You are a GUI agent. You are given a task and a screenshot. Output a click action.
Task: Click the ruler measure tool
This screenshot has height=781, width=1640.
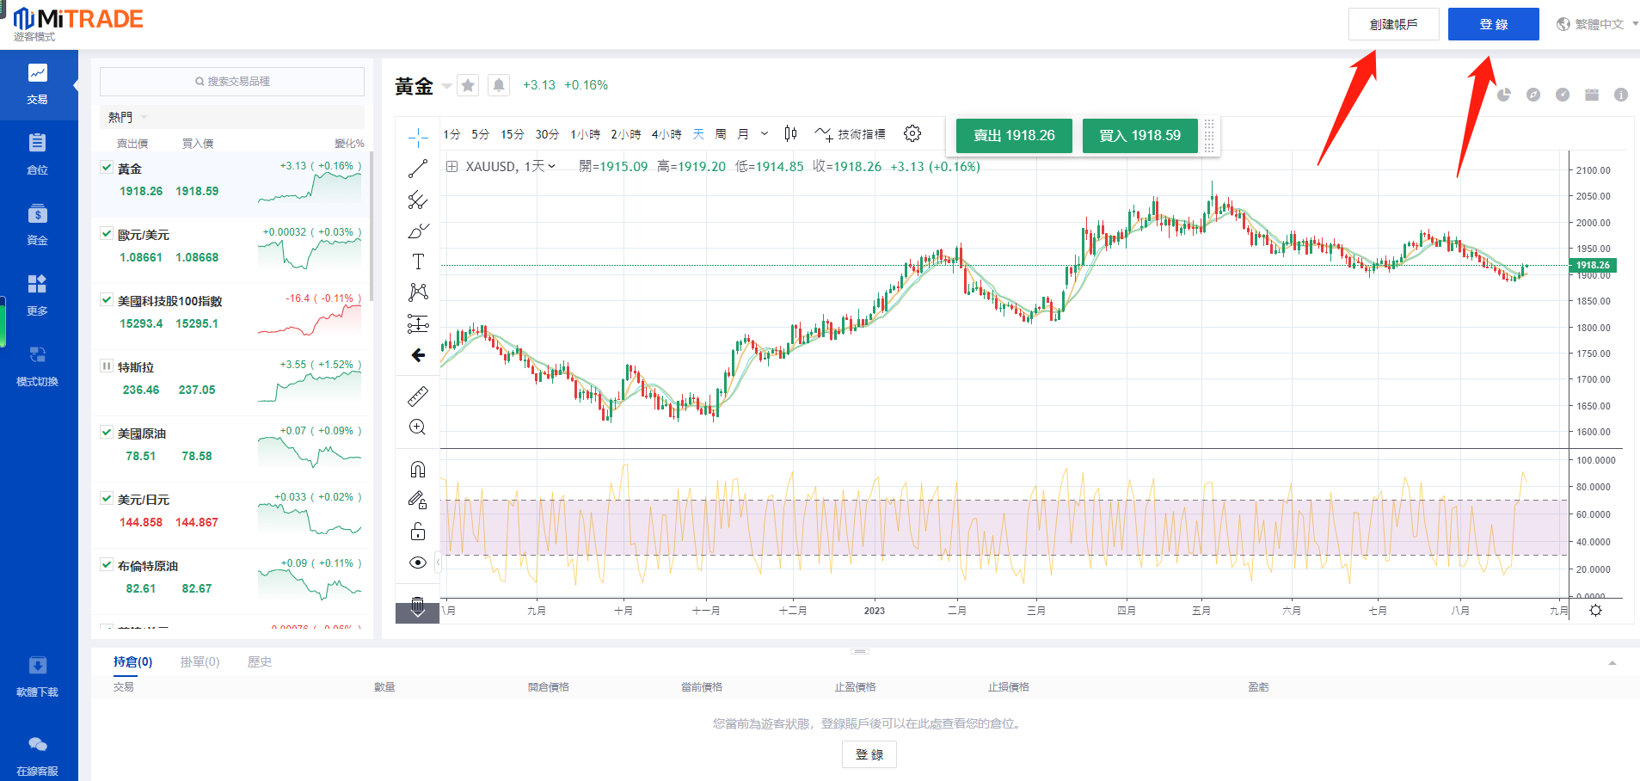[418, 397]
